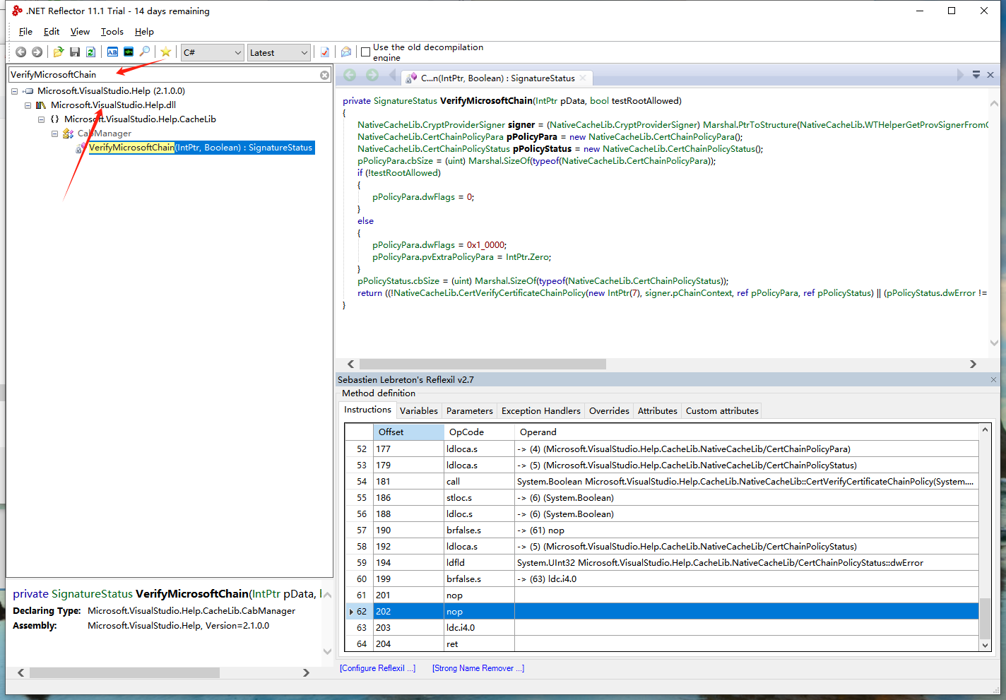Screen dimensions: 1006x700
Task: Close the SignatureStatus document tab
Action: point(583,78)
